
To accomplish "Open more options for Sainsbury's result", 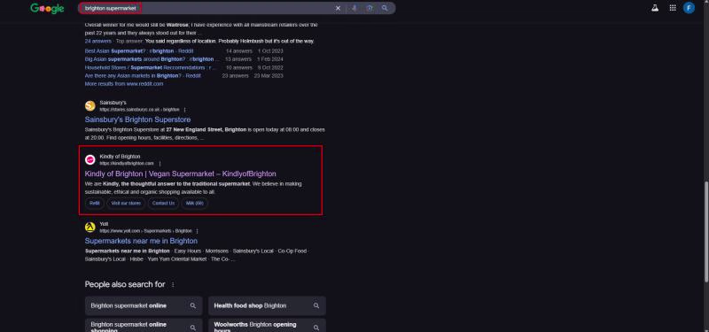I will click(x=184, y=110).
